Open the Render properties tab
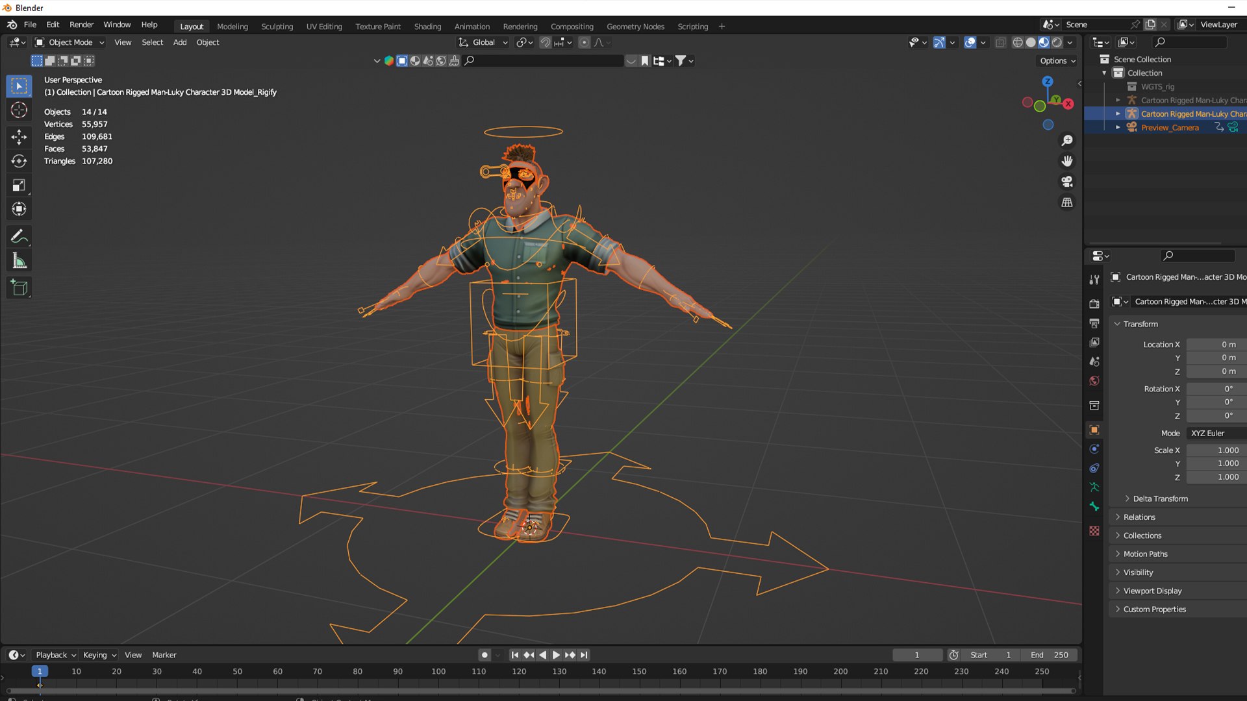This screenshot has height=701, width=1247. [x=1094, y=304]
